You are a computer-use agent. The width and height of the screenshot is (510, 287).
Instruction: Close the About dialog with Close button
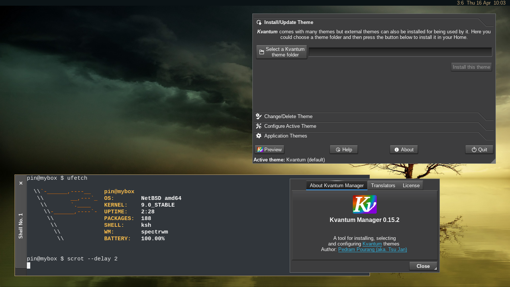pyautogui.click(x=423, y=266)
